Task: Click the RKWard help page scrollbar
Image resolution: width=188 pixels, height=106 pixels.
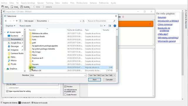Action: (183, 44)
